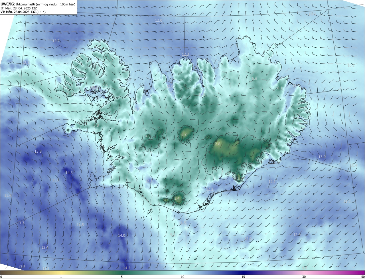Click the 'VT: Mán. 28.04.2025 13Z (+1 h)' line

pos(23,12)
